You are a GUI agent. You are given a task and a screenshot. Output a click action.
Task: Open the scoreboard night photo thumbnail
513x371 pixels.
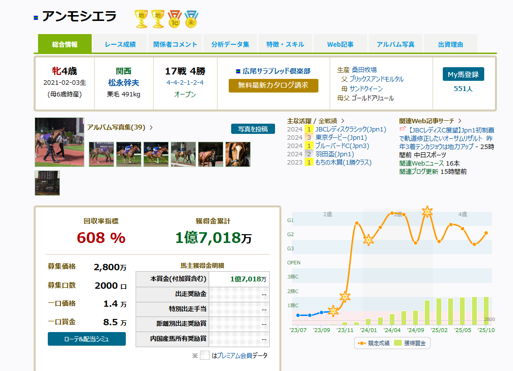click(x=47, y=183)
